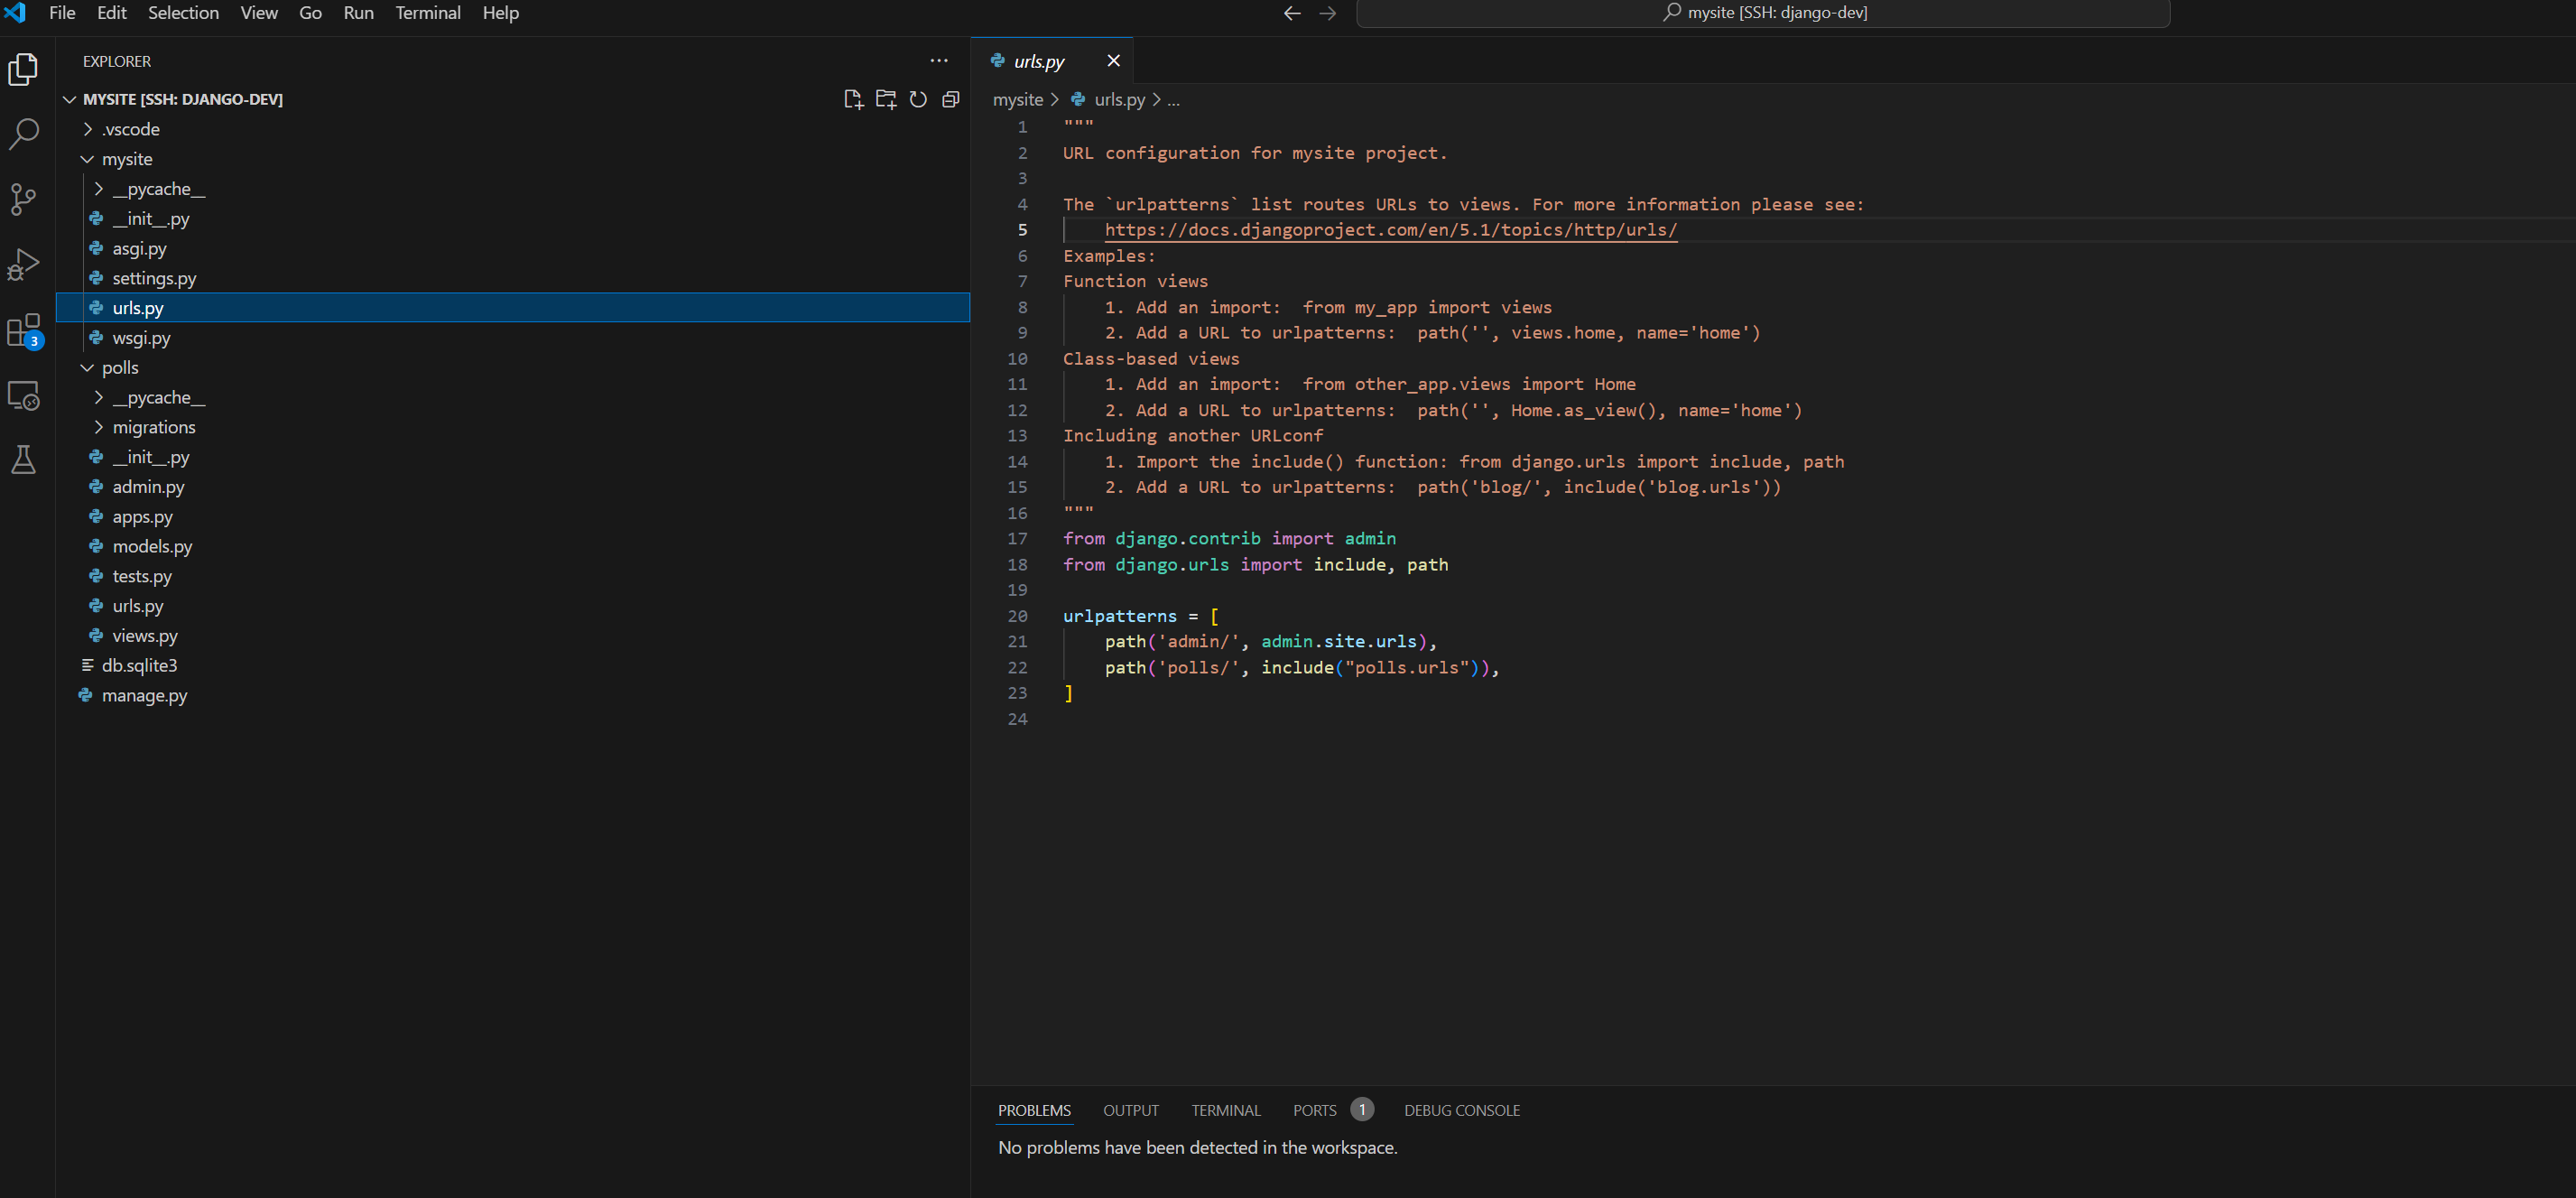Viewport: 2576px width, 1198px height.
Task: Open the Run and Debug view
Action: click(23, 264)
